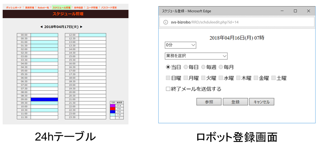
Task: Click the 06:00 time label
Action: (x=24, y=78)
